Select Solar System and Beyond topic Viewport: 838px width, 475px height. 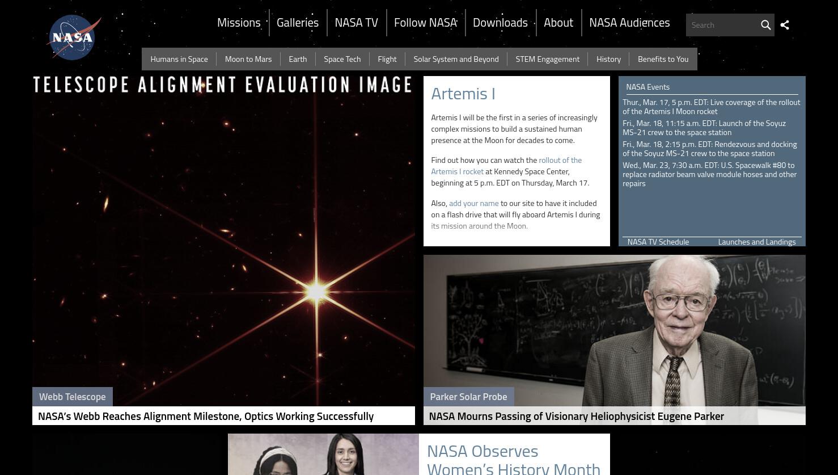[456, 59]
